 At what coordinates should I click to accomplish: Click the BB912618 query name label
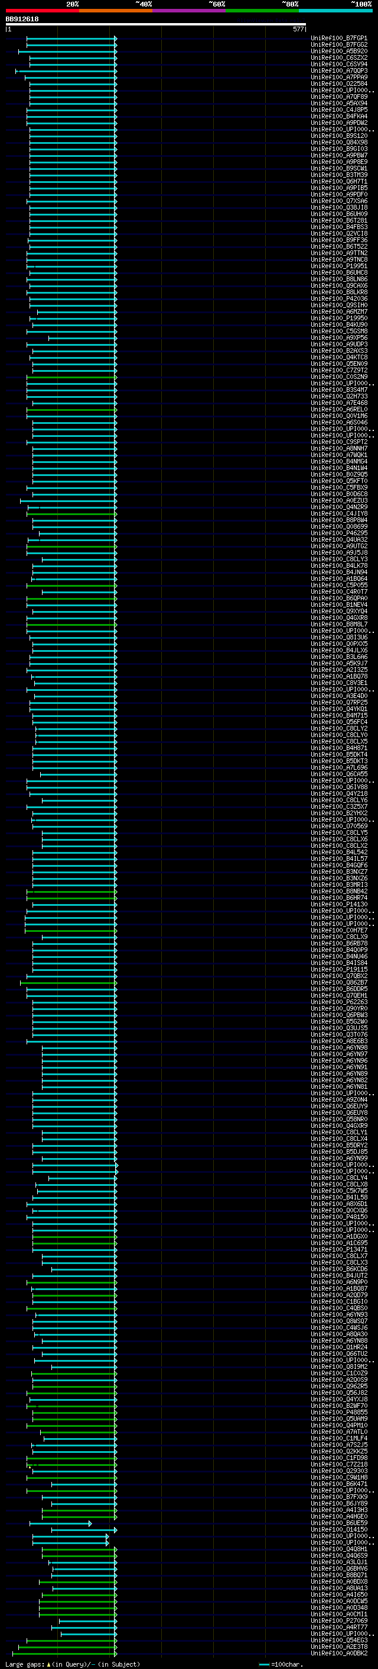(x=22, y=19)
